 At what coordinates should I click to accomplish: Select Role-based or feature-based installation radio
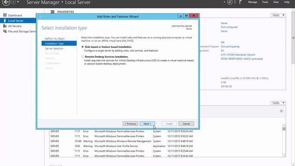pos(83,47)
